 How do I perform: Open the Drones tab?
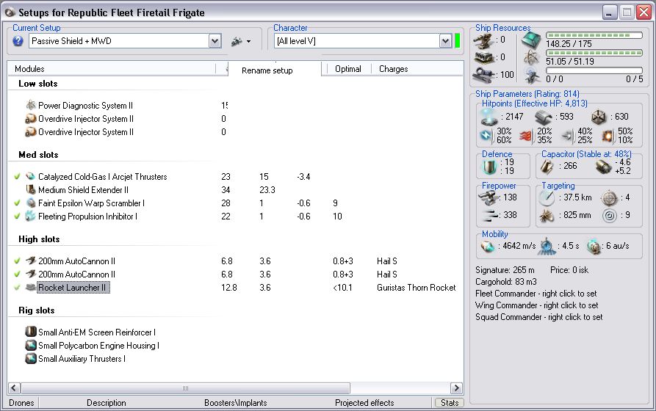[21, 403]
